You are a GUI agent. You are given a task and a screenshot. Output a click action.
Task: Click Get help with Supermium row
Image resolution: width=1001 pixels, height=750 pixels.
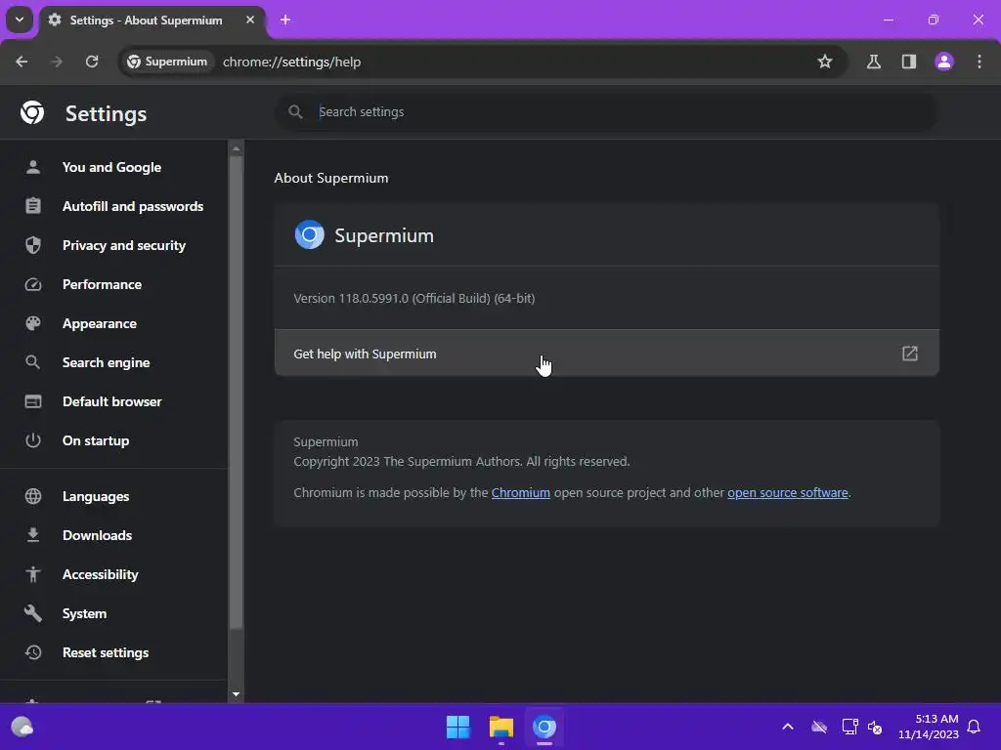(x=606, y=354)
